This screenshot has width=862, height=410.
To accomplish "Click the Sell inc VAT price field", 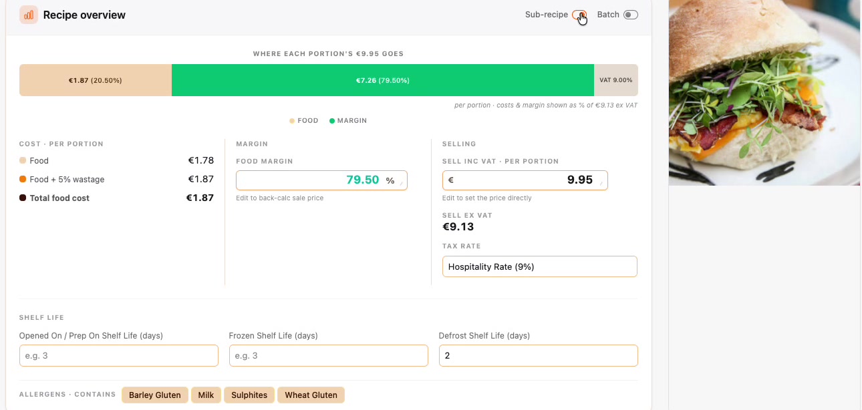I will coord(525,180).
